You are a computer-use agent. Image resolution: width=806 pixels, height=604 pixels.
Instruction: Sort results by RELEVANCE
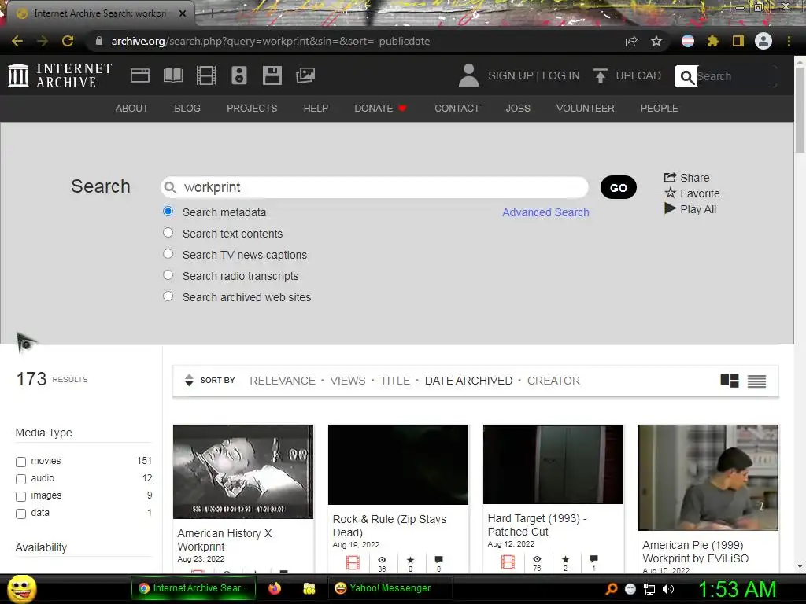(283, 381)
